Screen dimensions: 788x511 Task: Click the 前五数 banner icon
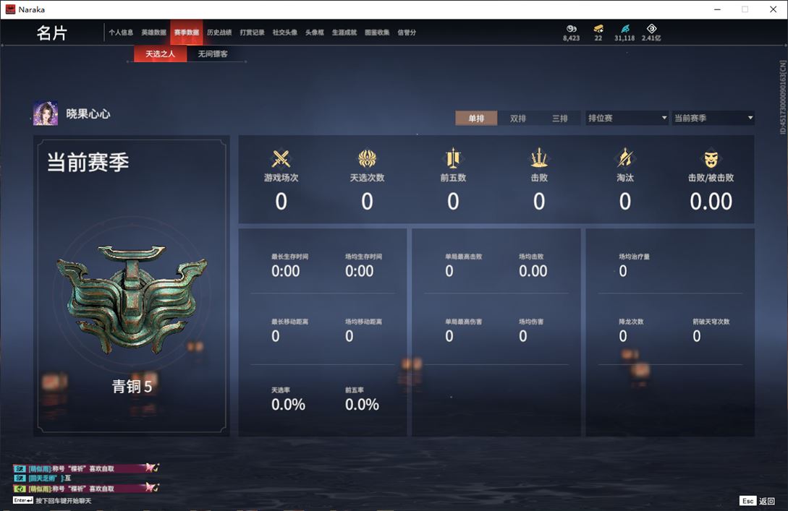pos(453,158)
